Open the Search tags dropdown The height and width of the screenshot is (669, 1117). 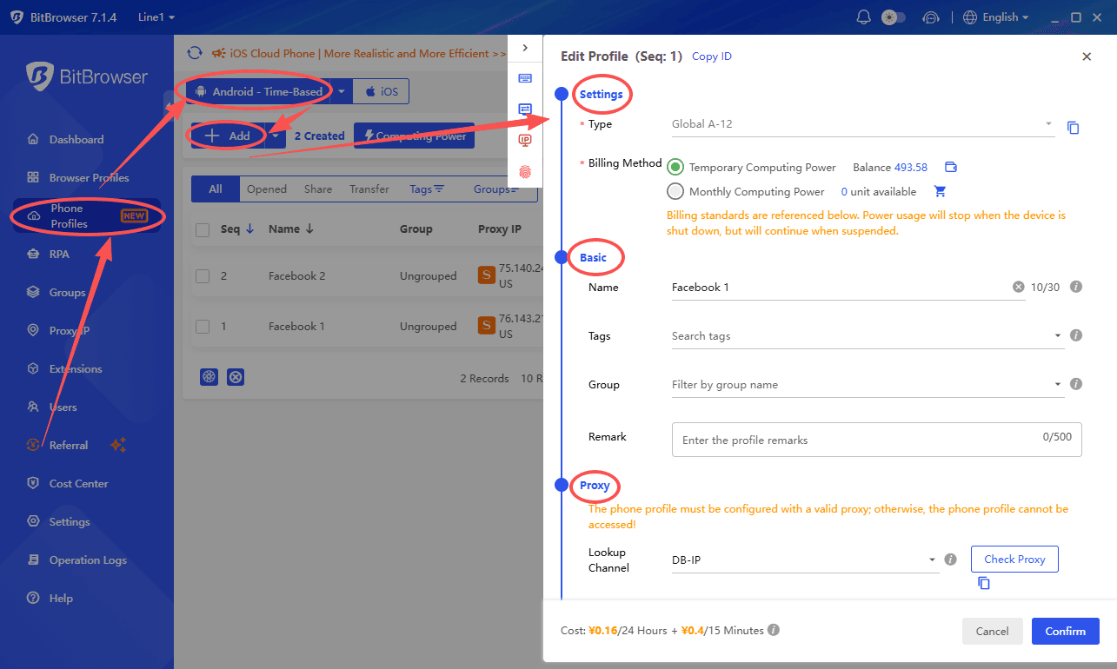(x=868, y=336)
